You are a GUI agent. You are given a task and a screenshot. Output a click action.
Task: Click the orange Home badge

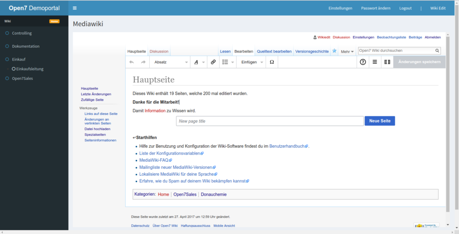click(54, 21)
